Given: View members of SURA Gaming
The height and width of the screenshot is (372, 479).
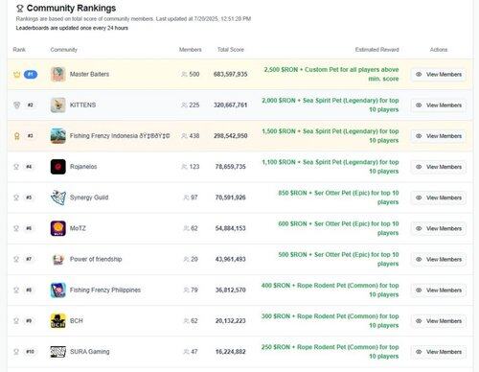Looking at the screenshot, I should [438, 352].
